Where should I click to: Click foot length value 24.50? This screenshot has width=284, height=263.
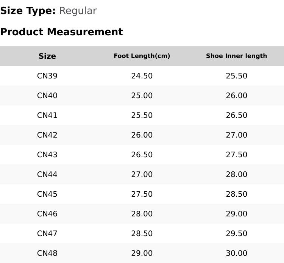coord(142,76)
